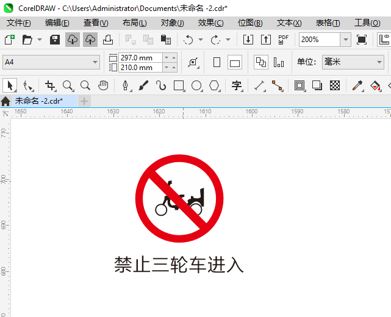Click the Undo arrow icon
Viewport: 391px width, 317px height.
[x=188, y=40]
